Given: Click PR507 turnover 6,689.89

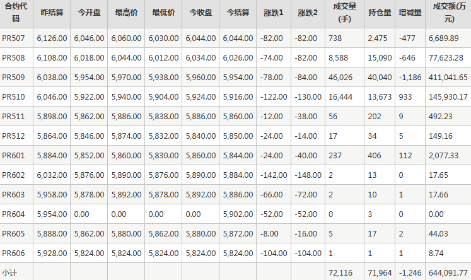Looking at the screenshot, I should [x=444, y=38].
